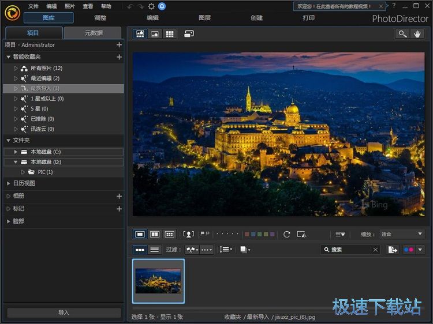Image resolution: width=433 pixels, height=324 pixels.
Task: Click the rotate photo icon
Action: tap(287, 234)
